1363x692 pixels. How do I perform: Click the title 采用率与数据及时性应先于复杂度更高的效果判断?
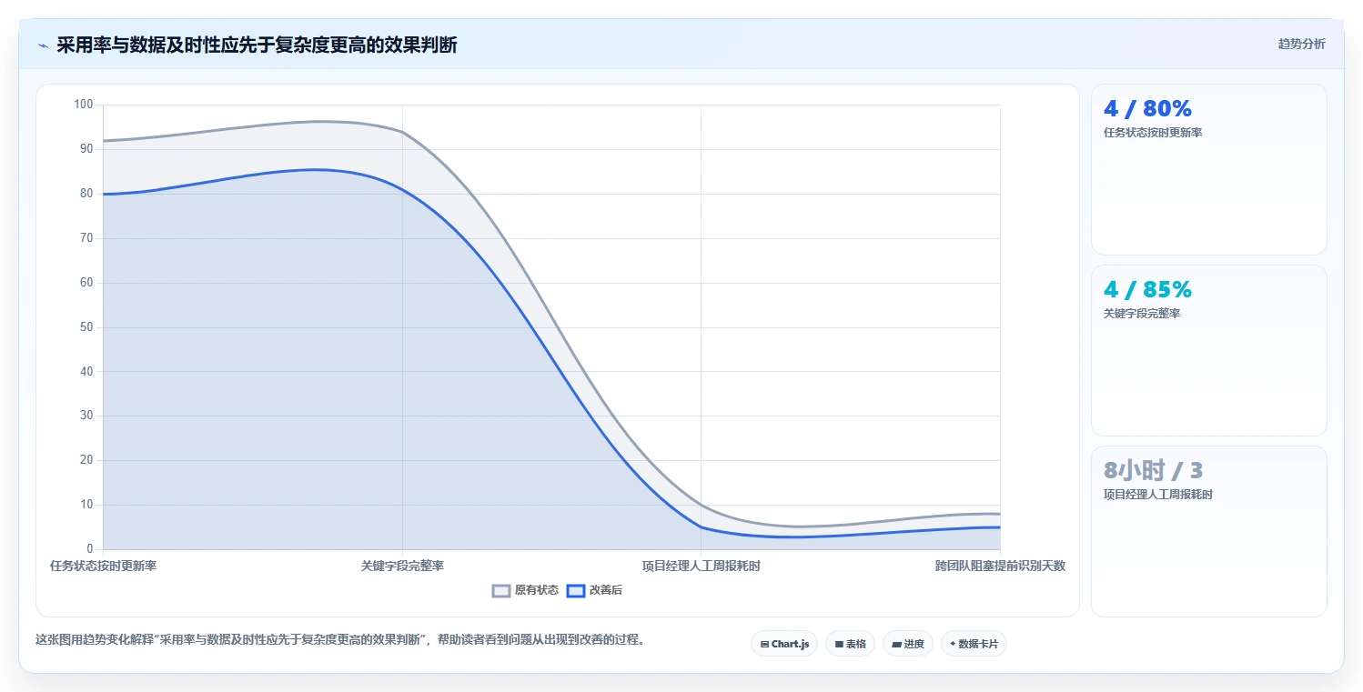click(257, 45)
